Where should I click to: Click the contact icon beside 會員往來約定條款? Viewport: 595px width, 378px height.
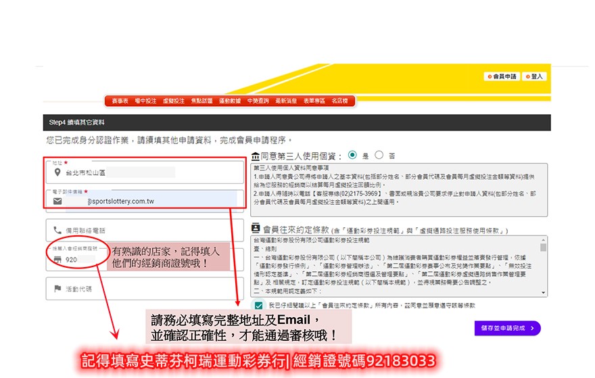(256, 229)
